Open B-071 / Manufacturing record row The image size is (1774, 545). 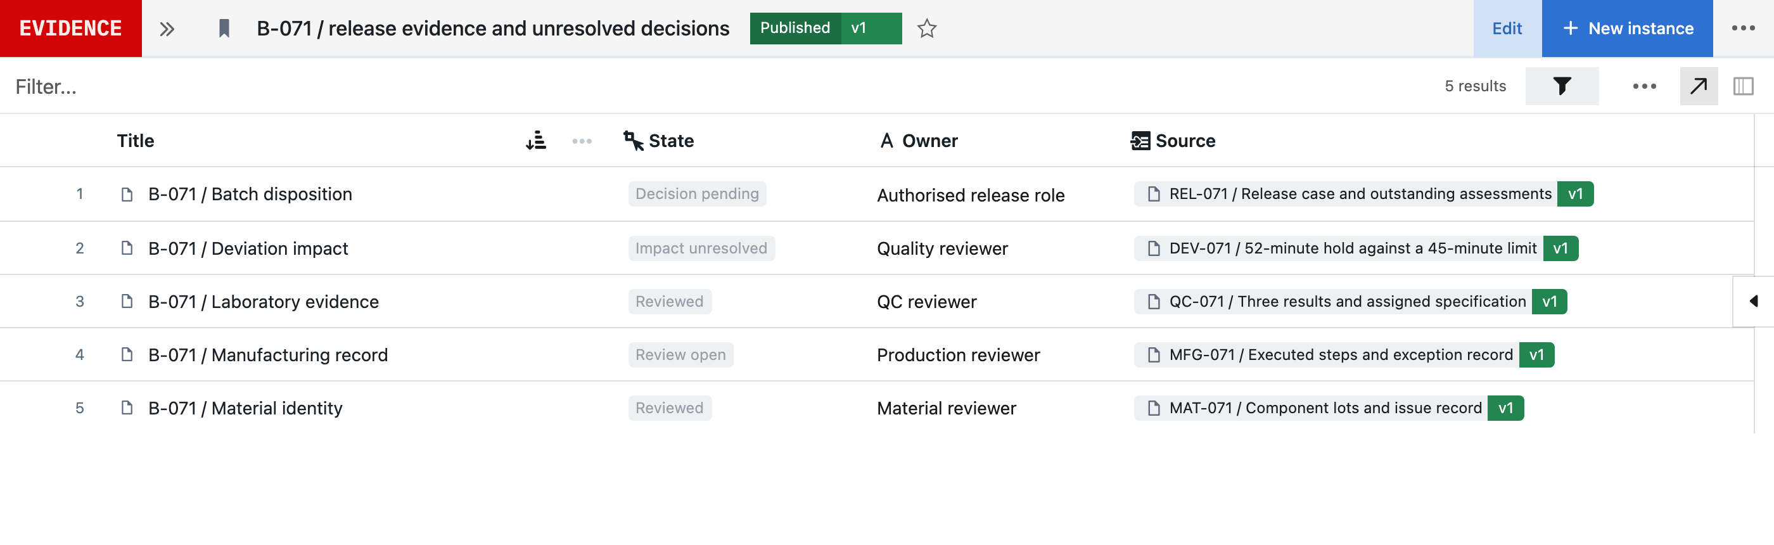(x=268, y=355)
